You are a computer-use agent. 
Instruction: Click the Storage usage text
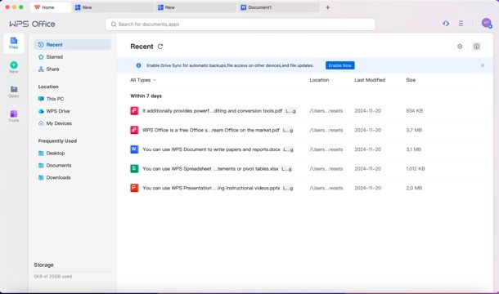tap(53, 277)
